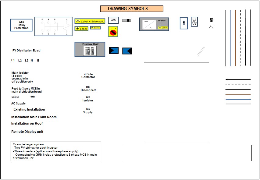Click the Example larger system text box
This screenshot has width=260, height=180.
[55, 151]
